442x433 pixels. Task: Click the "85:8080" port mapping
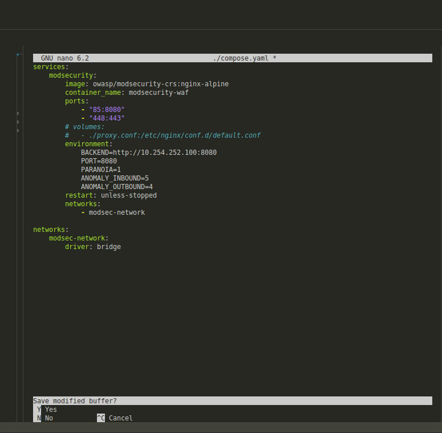pos(107,110)
